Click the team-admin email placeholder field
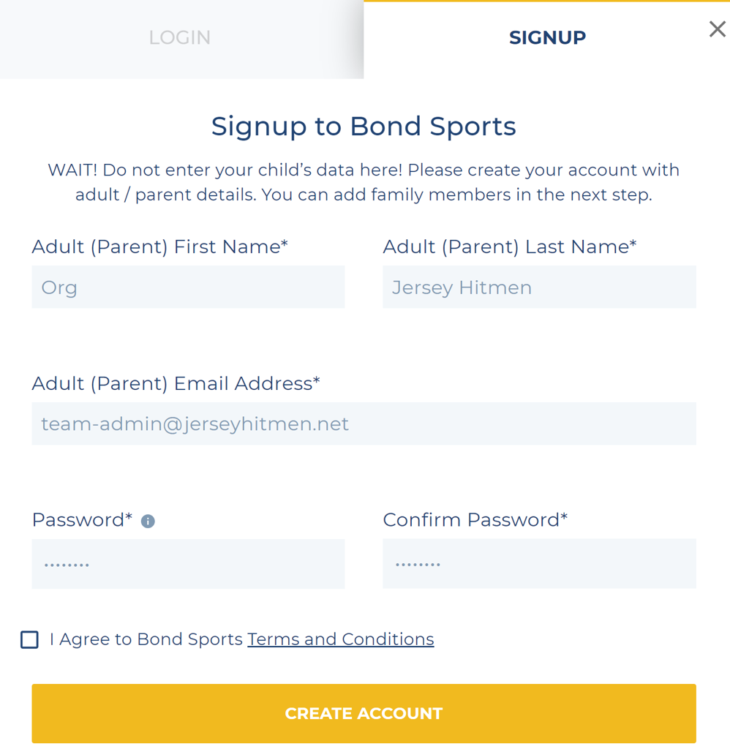Viewport: 730px width, 749px height. click(x=364, y=424)
